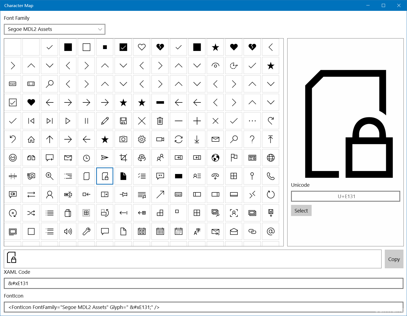This screenshot has width=407, height=316.
Task: Select the plus sign glyph
Action: (x=197, y=121)
